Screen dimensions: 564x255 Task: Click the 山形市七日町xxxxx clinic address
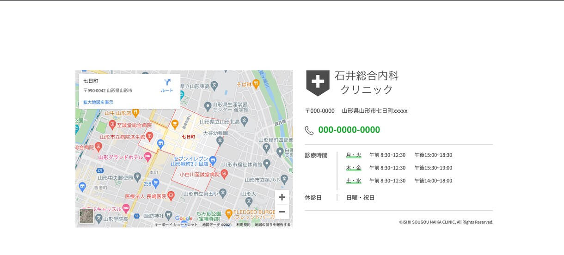374,111
